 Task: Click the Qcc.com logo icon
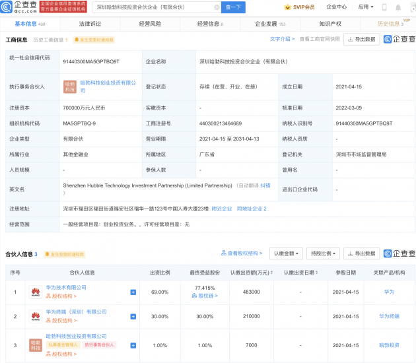coord(7,7)
